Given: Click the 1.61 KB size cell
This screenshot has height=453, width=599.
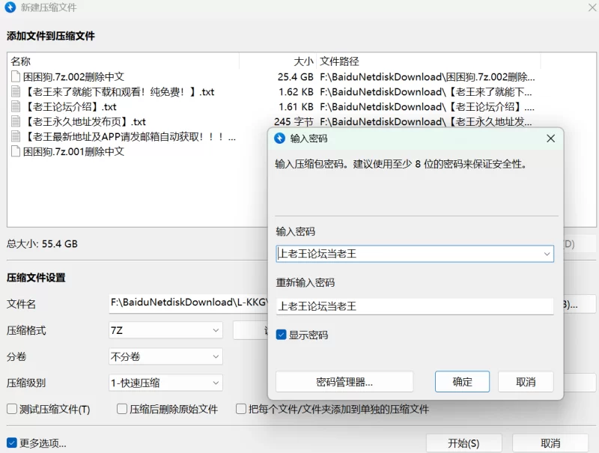Looking at the screenshot, I should click(296, 106).
